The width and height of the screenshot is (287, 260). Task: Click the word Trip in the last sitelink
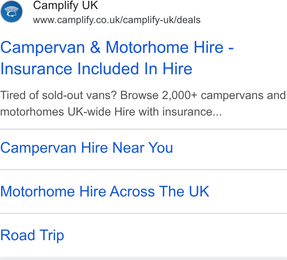(x=52, y=236)
